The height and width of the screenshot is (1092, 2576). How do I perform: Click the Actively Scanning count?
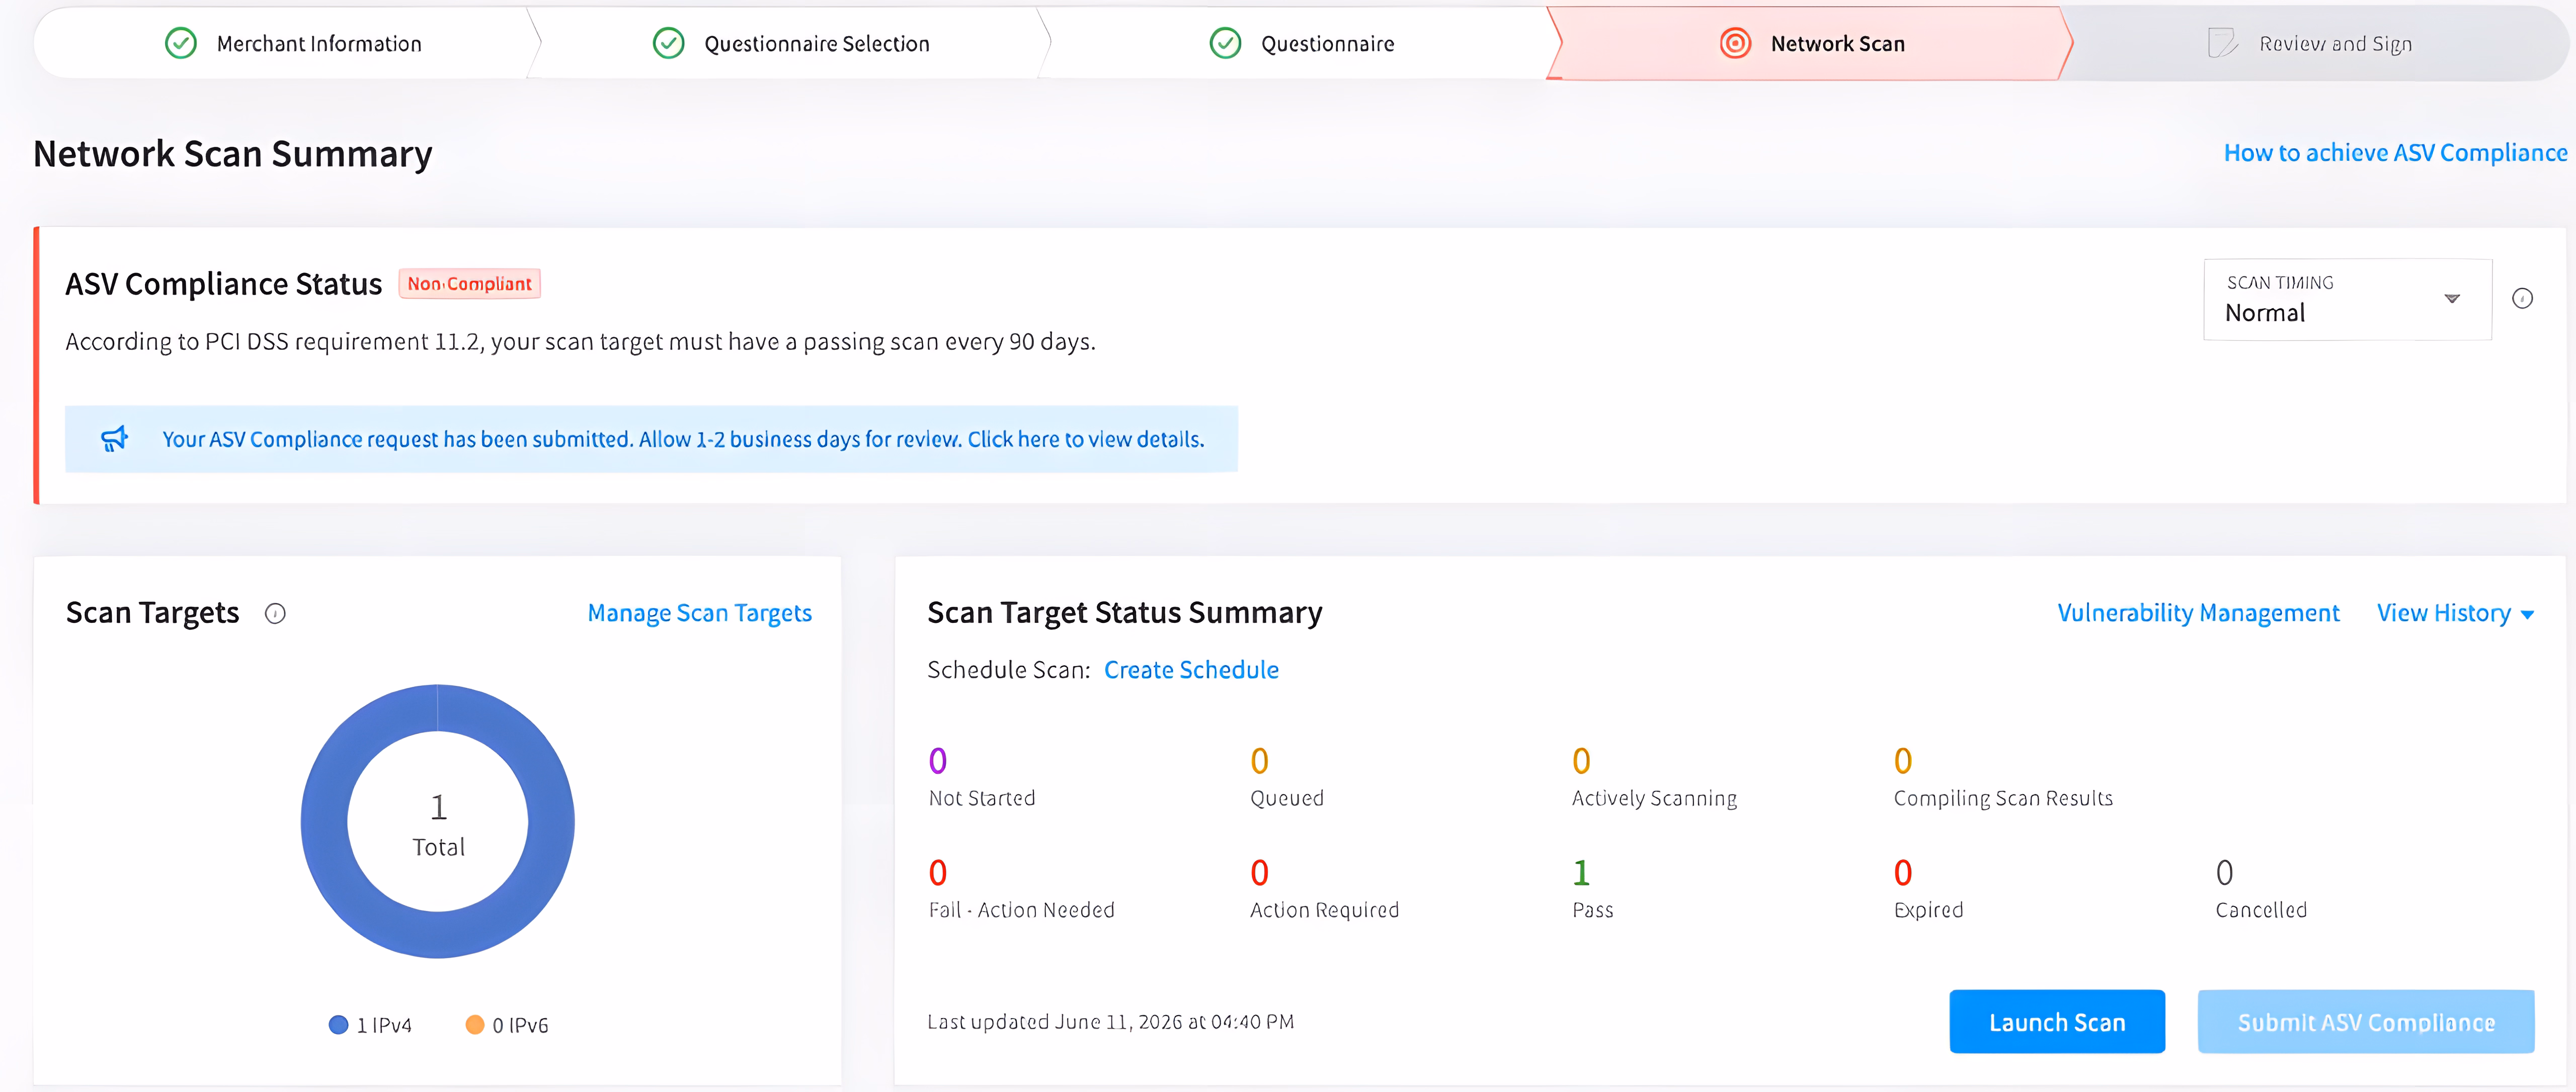pos(1581,761)
